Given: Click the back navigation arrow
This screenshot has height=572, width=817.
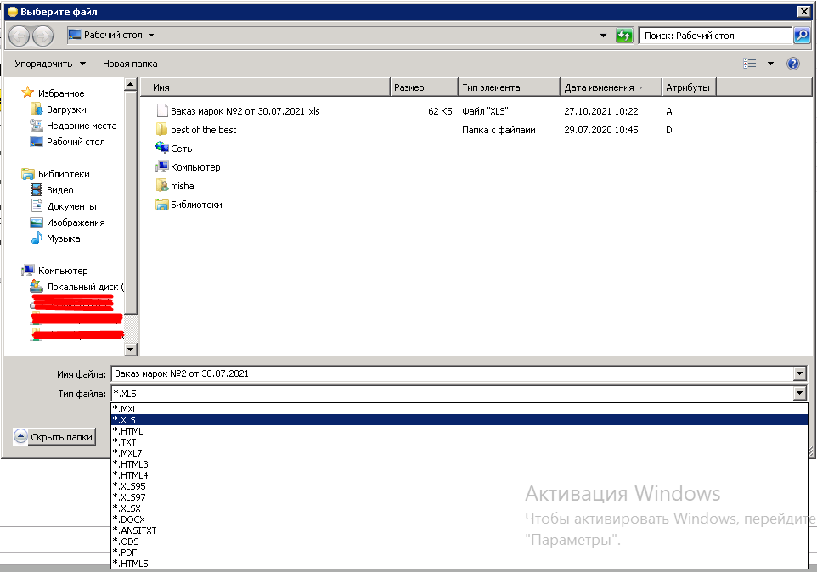Looking at the screenshot, I should (20, 36).
